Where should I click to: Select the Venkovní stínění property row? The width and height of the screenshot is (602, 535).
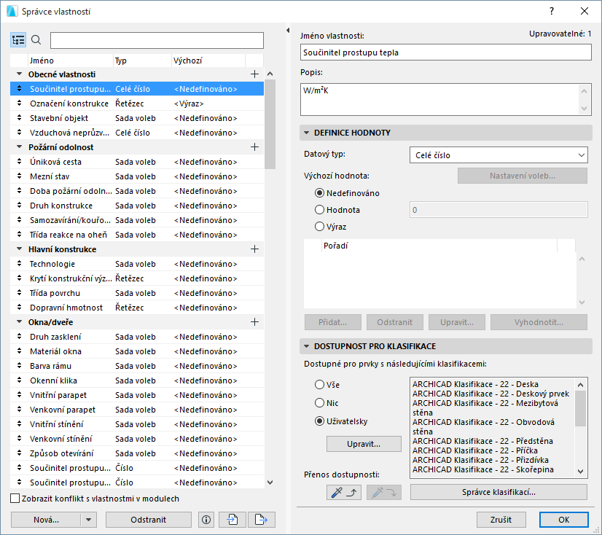[137, 439]
